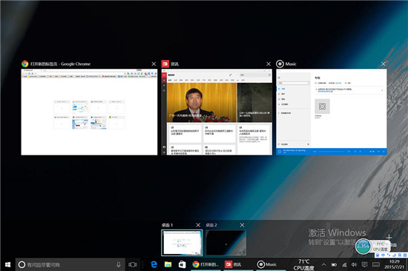Toggle the Task View button
Image resolution: width=408 pixels, height=271 pixels.
133,264
